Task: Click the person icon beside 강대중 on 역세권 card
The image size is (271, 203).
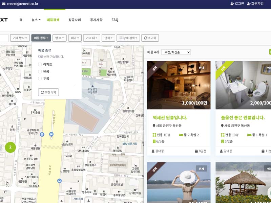Action: [153, 151]
